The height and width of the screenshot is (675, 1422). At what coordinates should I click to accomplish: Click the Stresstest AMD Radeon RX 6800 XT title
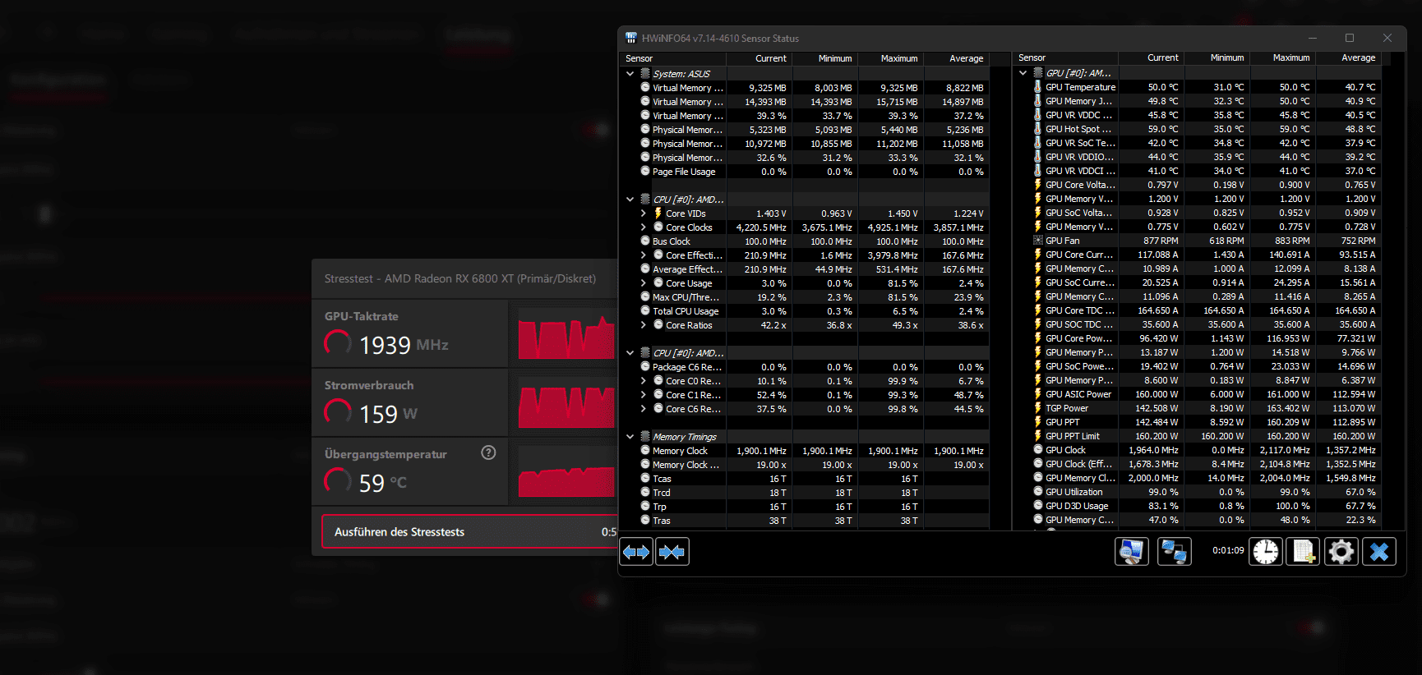460,278
